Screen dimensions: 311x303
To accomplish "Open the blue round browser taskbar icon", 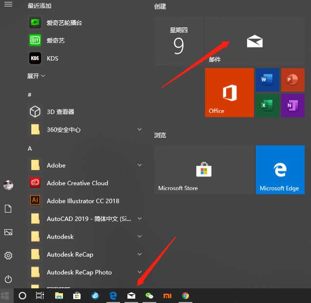I will pos(95,296).
